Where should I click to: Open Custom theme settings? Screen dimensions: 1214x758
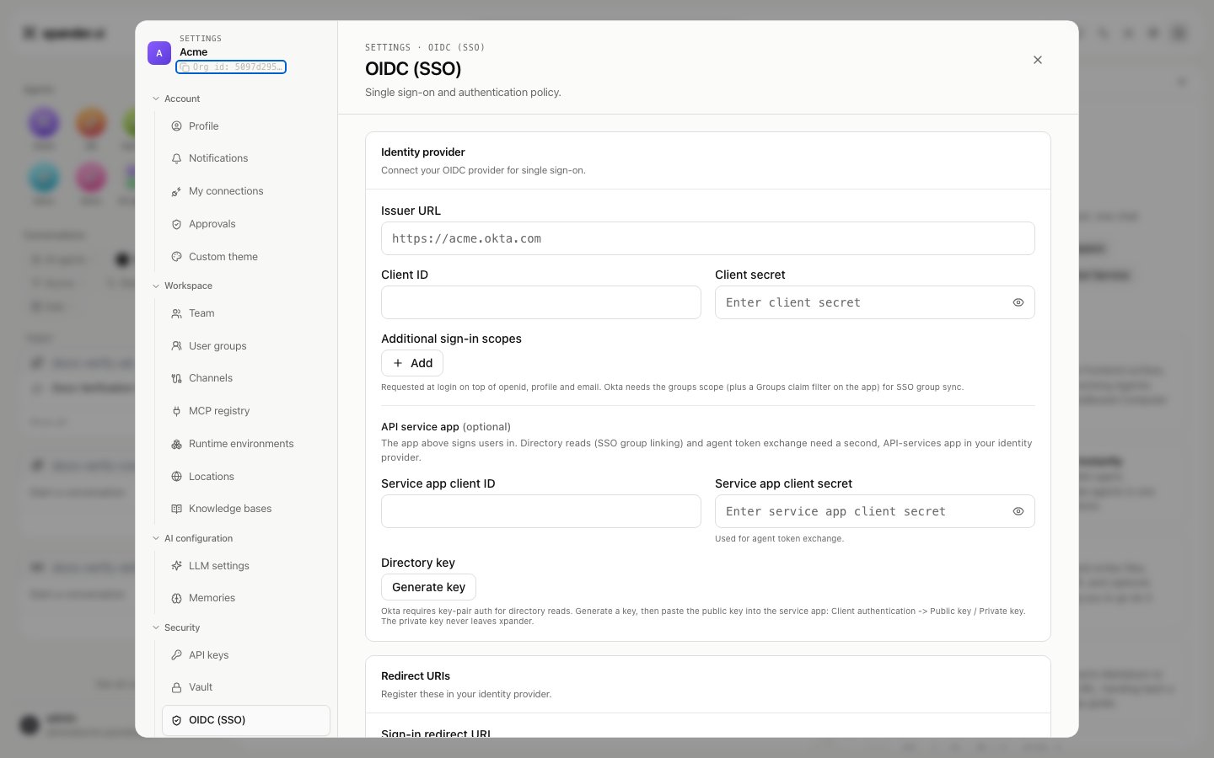tap(246, 257)
